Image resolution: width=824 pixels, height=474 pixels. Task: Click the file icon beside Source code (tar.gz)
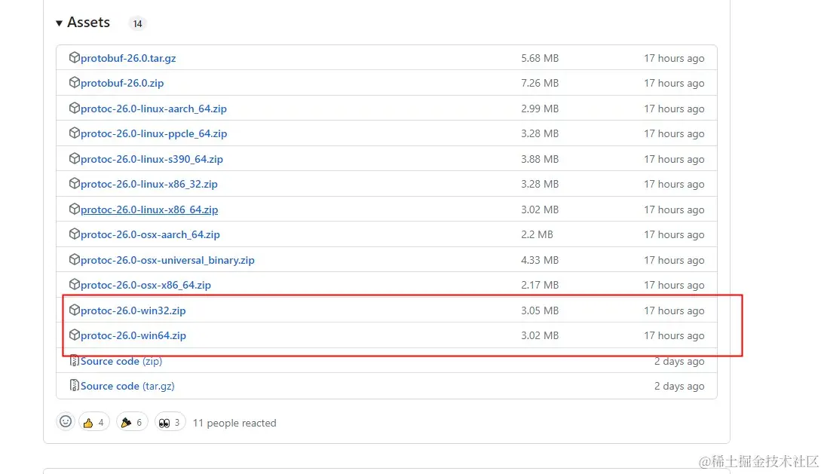[x=75, y=385]
